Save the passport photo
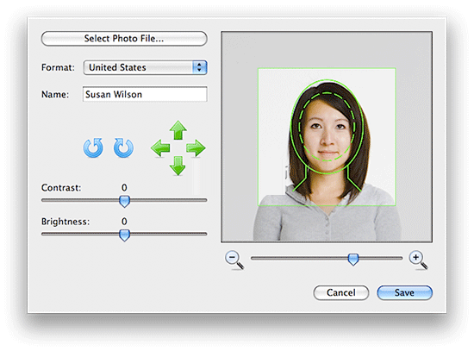This screenshot has width=474, height=351. [x=404, y=292]
